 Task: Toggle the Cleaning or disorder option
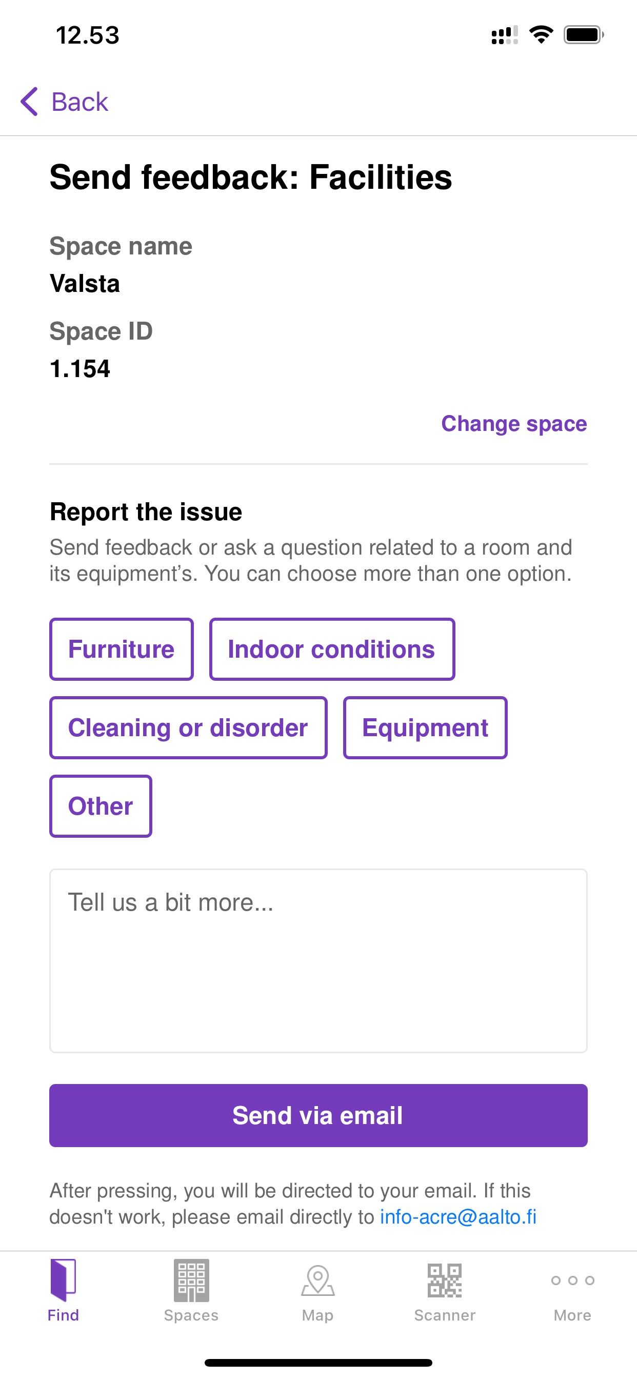[x=188, y=727]
